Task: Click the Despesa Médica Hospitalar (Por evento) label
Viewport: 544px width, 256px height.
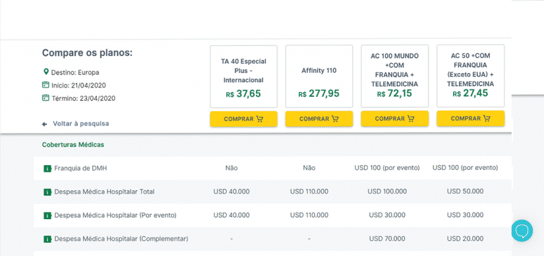Action: pos(115,215)
